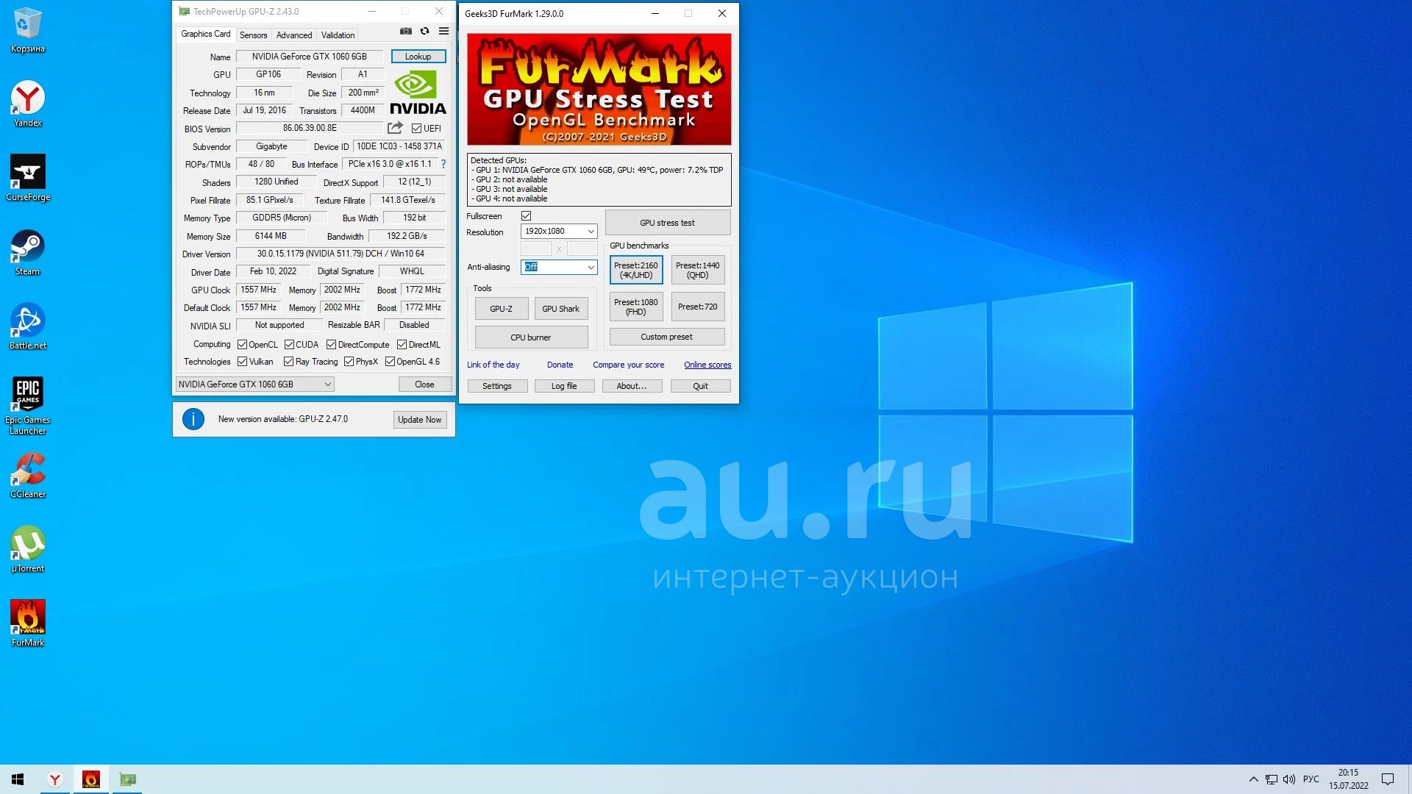Click the info icon in update notice
1412x794 pixels.
[x=193, y=419]
